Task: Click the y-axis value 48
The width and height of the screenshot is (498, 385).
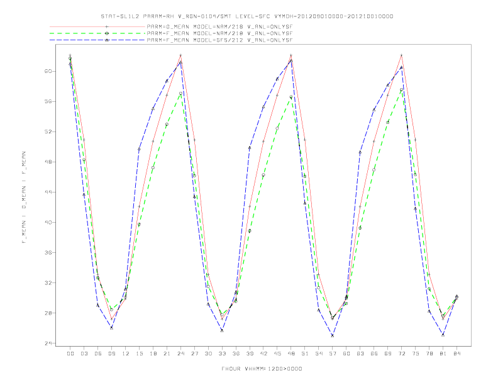Action: point(48,162)
